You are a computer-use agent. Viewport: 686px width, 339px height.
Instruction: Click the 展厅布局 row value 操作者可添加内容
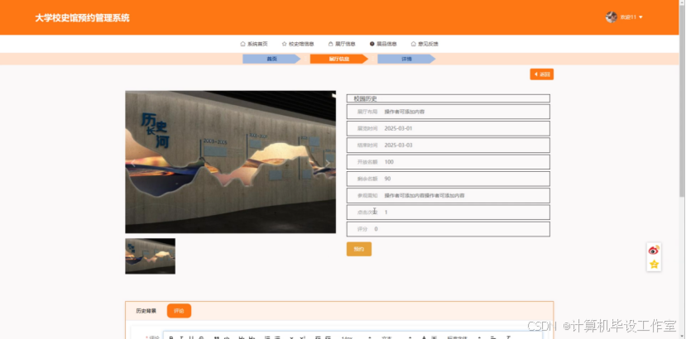[405, 112]
